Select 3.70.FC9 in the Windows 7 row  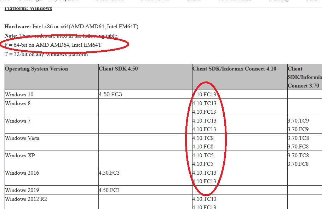pyautogui.click(x=298, y=129)
